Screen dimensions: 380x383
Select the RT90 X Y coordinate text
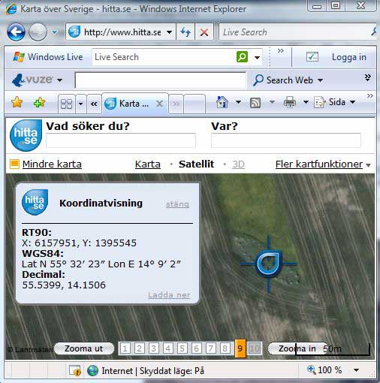tap(79, 243)
